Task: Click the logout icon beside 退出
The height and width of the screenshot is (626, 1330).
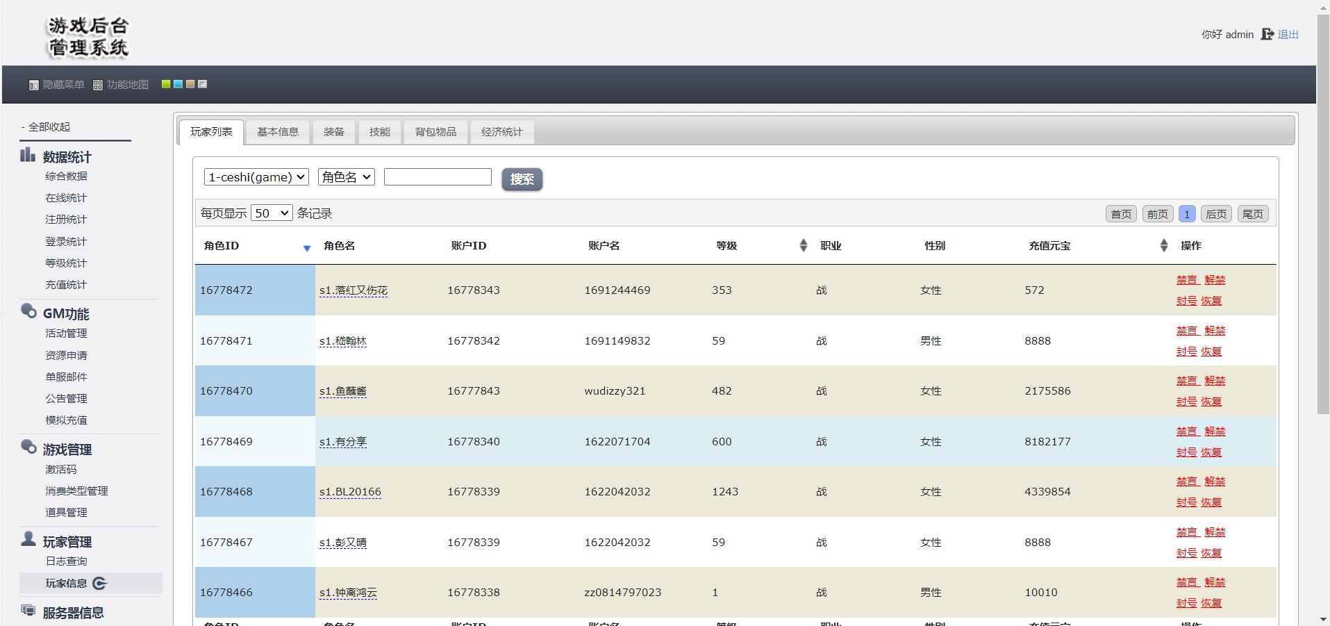Action: (x=1267, y=34)
